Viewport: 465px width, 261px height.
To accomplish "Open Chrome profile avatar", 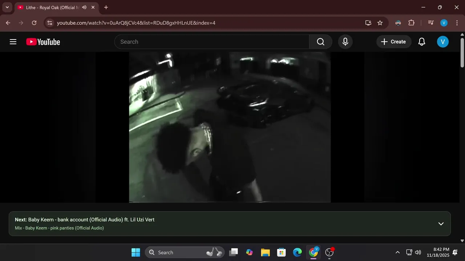I will [x=444, y=23].
